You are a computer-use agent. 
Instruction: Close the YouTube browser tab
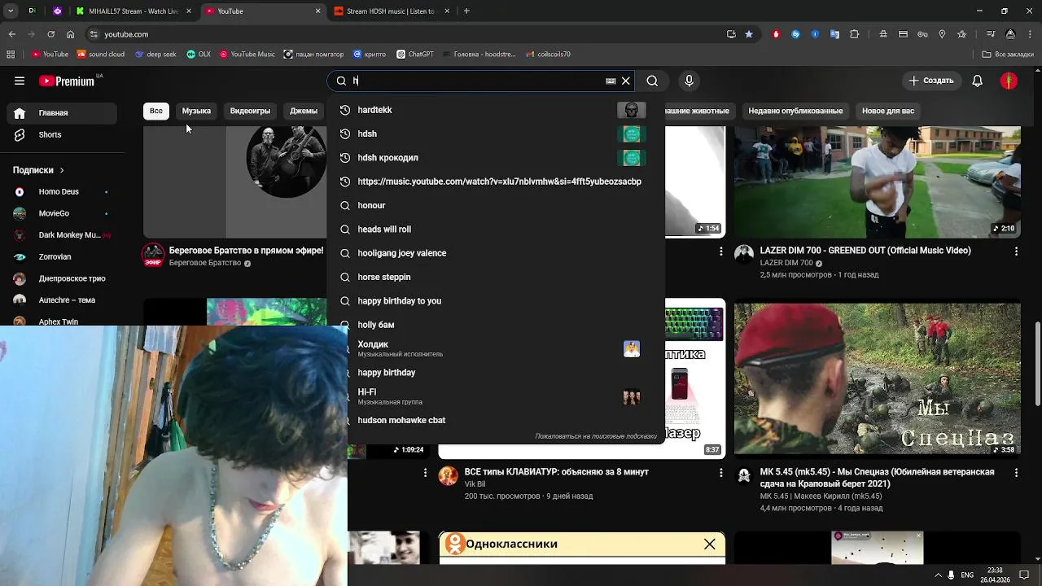point(317,11)
